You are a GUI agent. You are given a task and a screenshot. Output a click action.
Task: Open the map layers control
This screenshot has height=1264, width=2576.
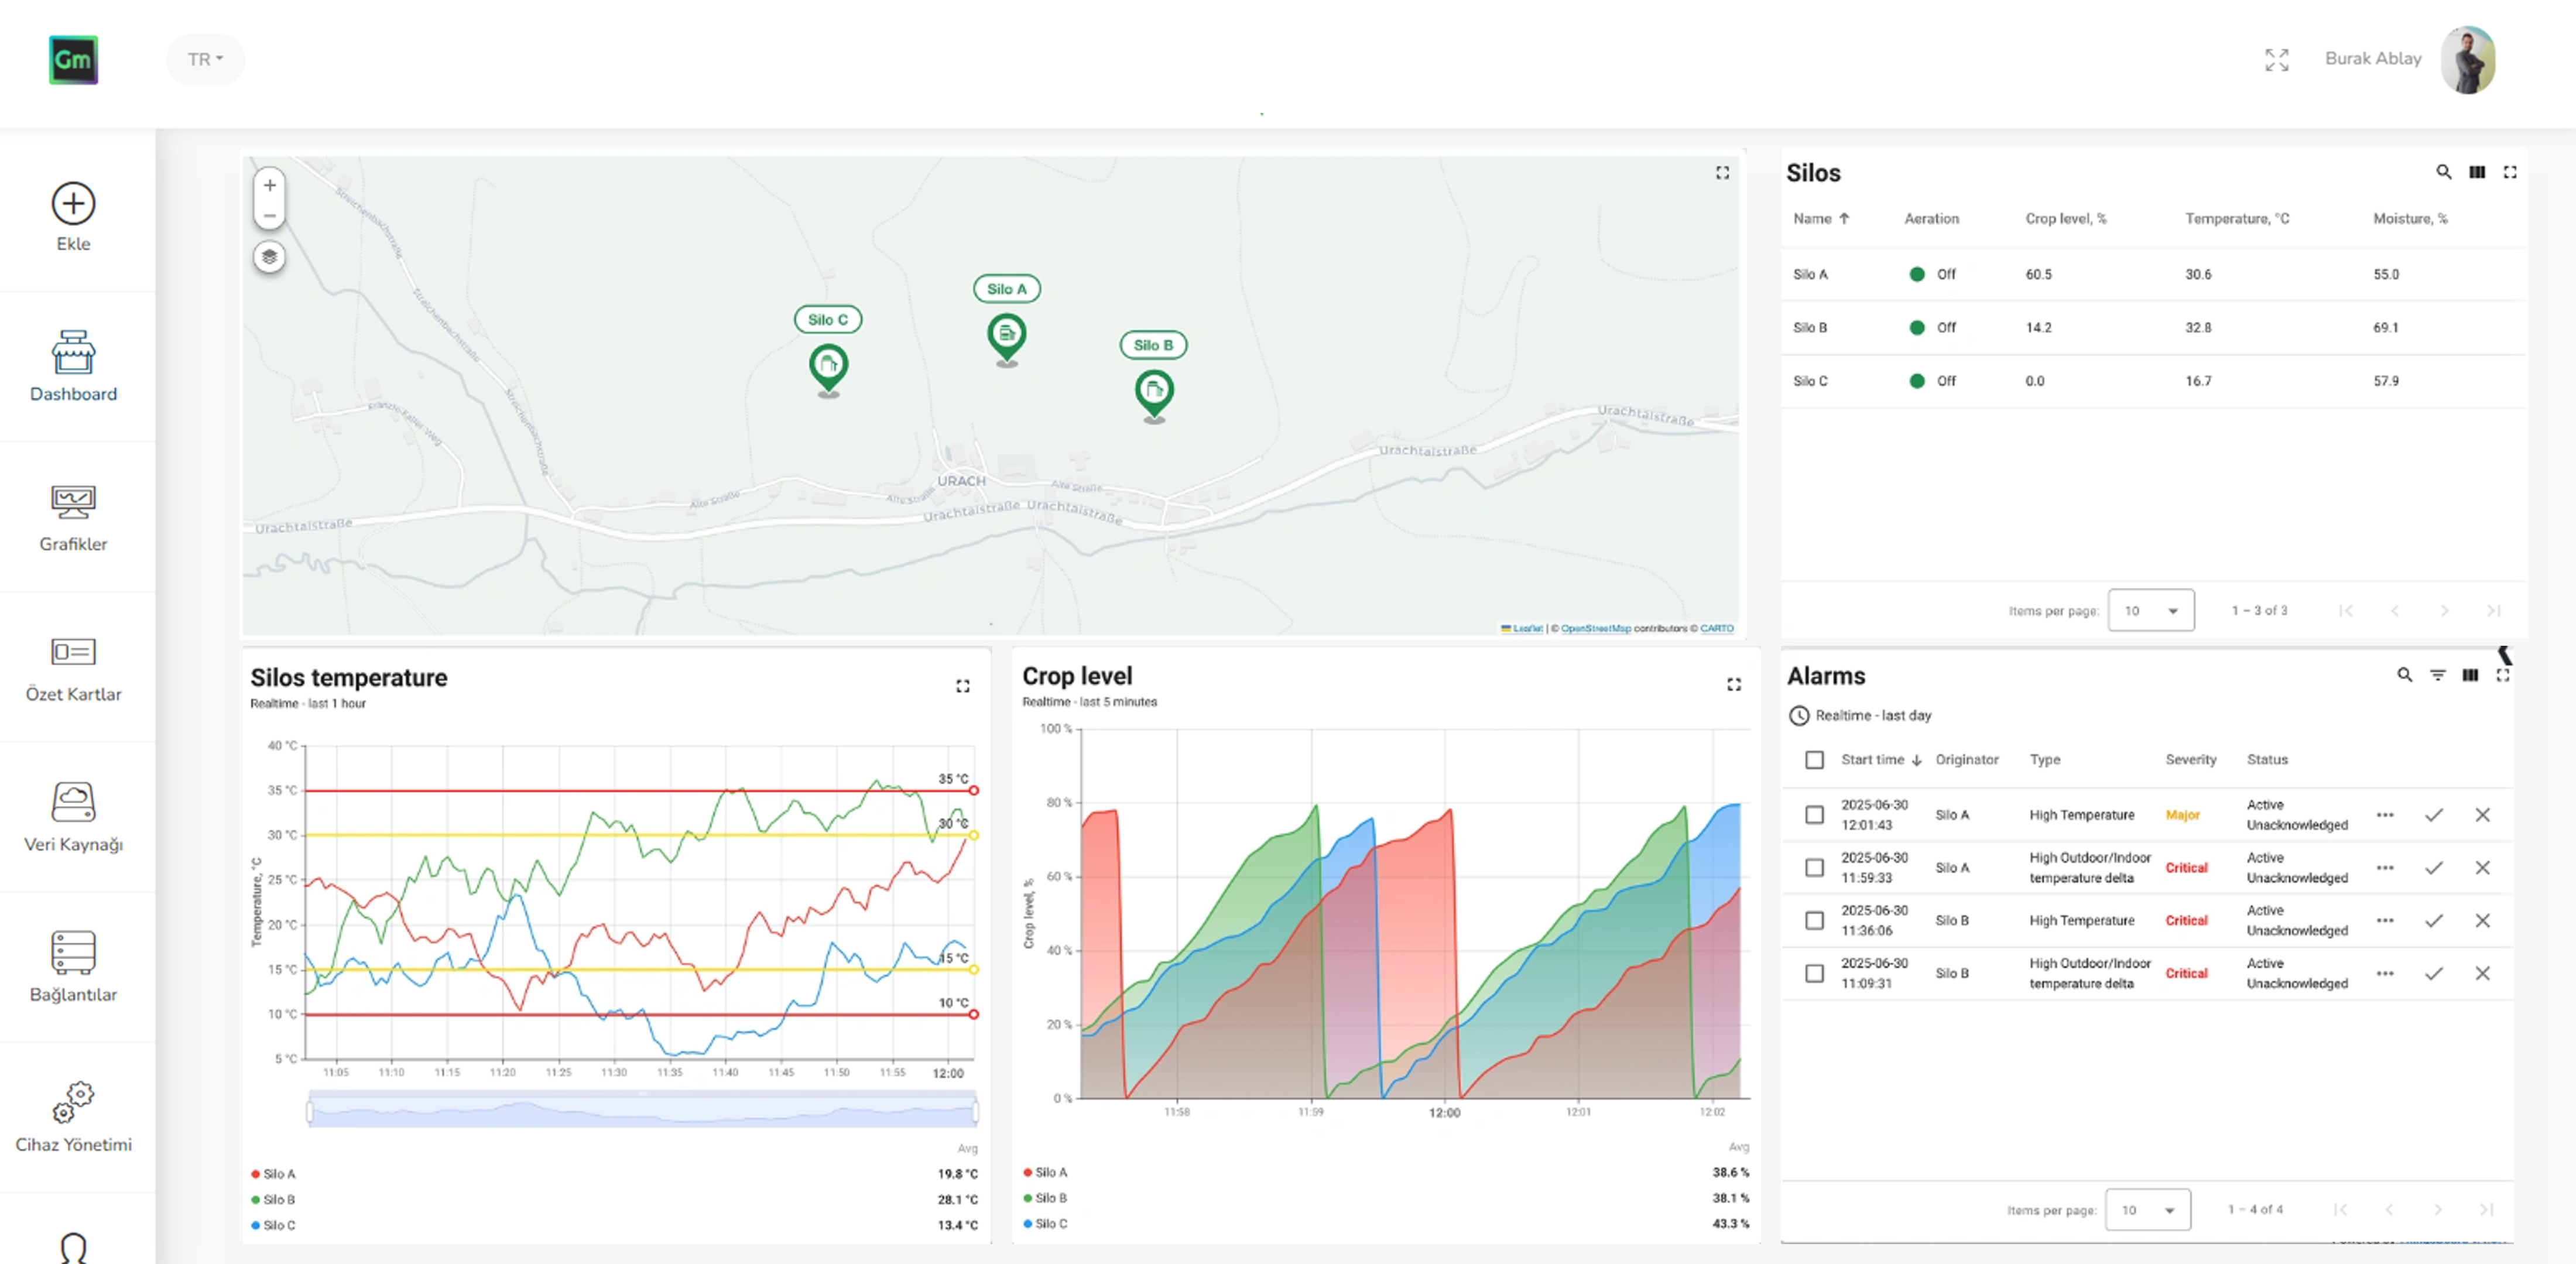coord(269,257)
